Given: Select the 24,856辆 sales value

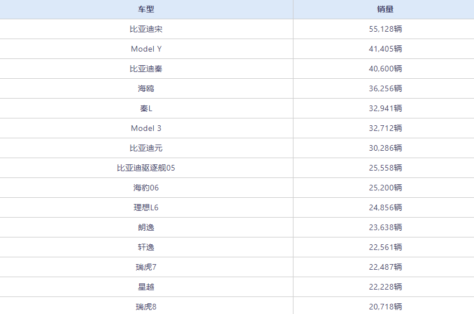Looking at the screenshot, I should [385, 207].
